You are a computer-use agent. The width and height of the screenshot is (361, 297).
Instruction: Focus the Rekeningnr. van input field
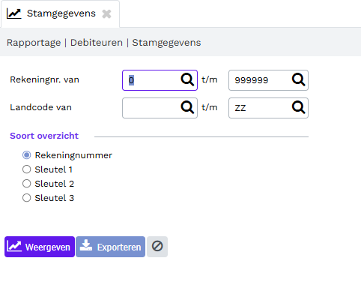coord(152,80)
